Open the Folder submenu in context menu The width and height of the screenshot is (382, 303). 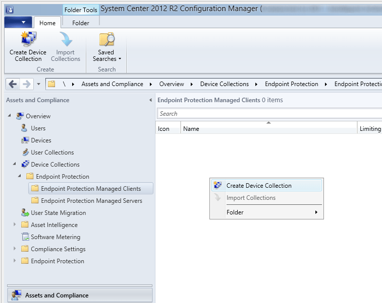(x=266, y=212)
